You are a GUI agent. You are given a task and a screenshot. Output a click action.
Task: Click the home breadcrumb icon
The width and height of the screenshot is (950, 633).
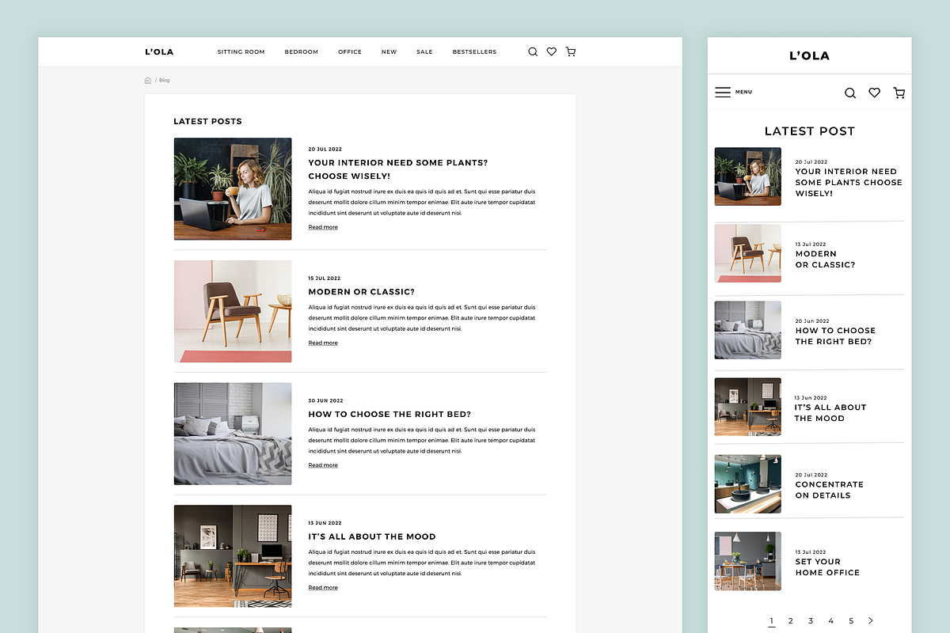point(148,80)
